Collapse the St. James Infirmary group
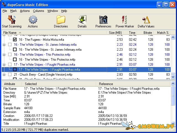 [4, 45]
